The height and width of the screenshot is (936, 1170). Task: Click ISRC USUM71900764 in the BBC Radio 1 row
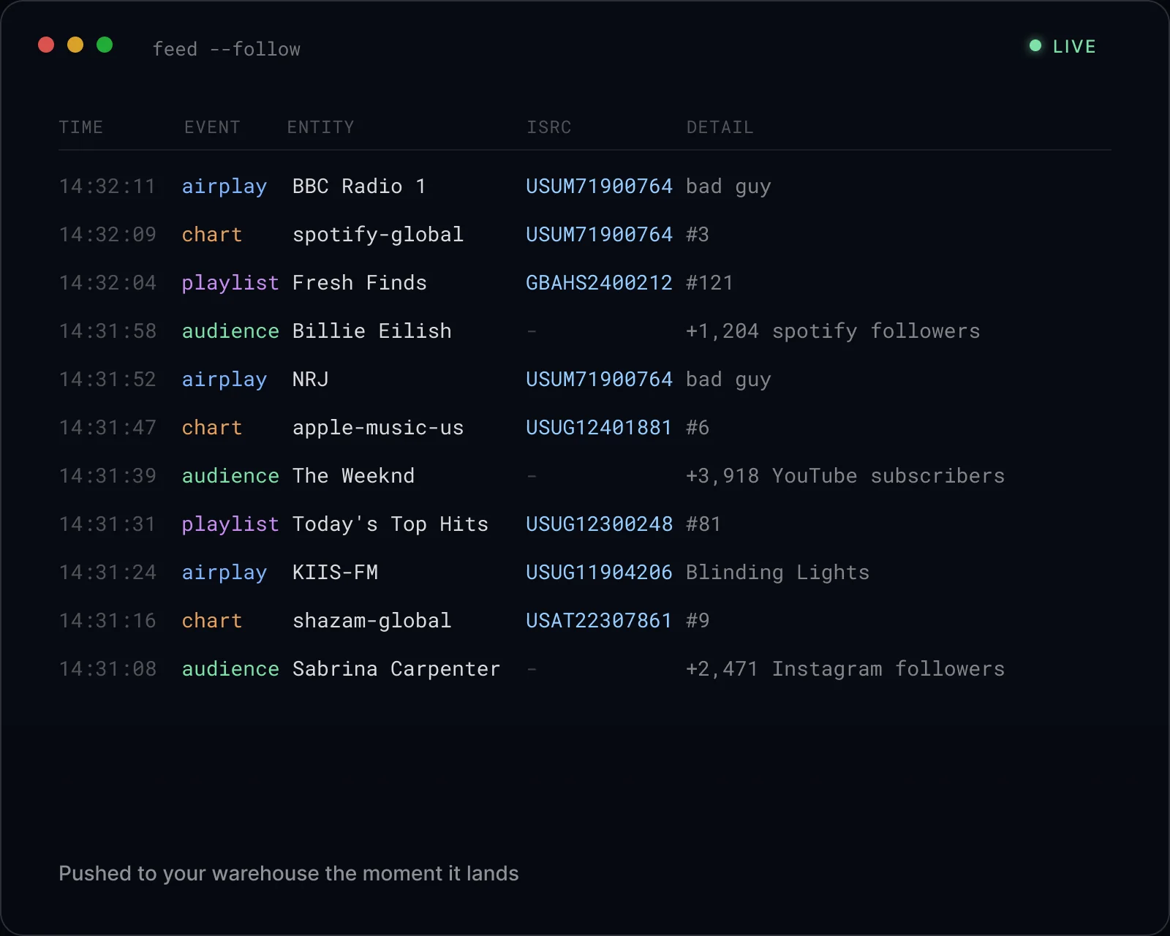[599, 186]
